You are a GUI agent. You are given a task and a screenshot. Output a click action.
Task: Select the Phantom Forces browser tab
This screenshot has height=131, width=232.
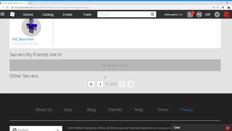[13, 3]
